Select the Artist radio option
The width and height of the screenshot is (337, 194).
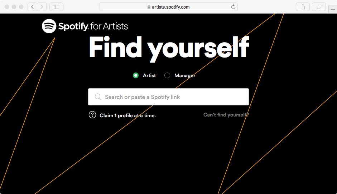pos(136,75)
